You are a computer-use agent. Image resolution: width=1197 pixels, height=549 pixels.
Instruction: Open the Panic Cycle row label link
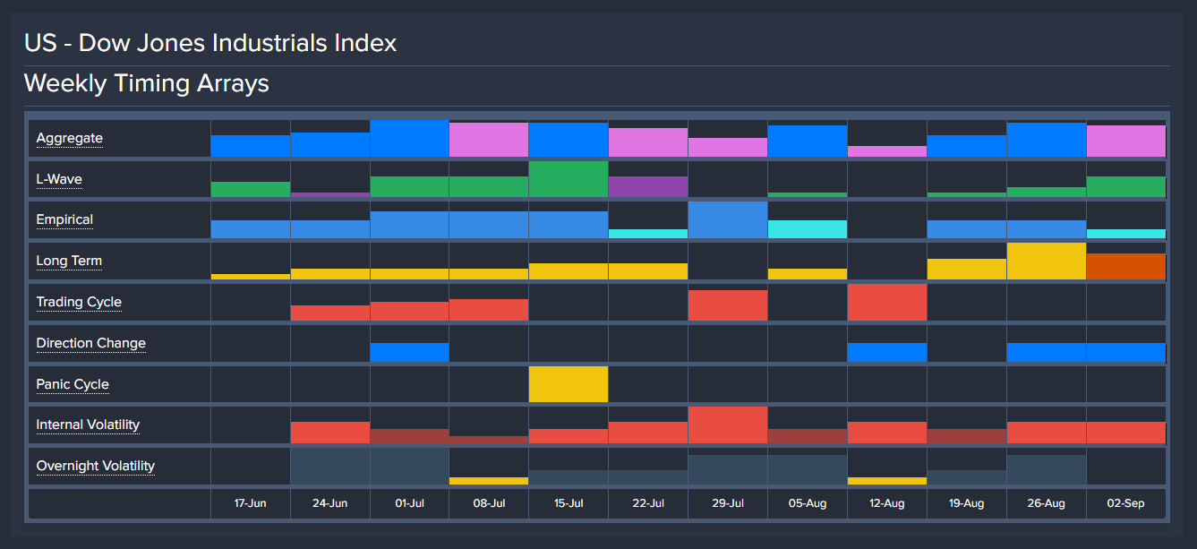[x=73, y=384]
